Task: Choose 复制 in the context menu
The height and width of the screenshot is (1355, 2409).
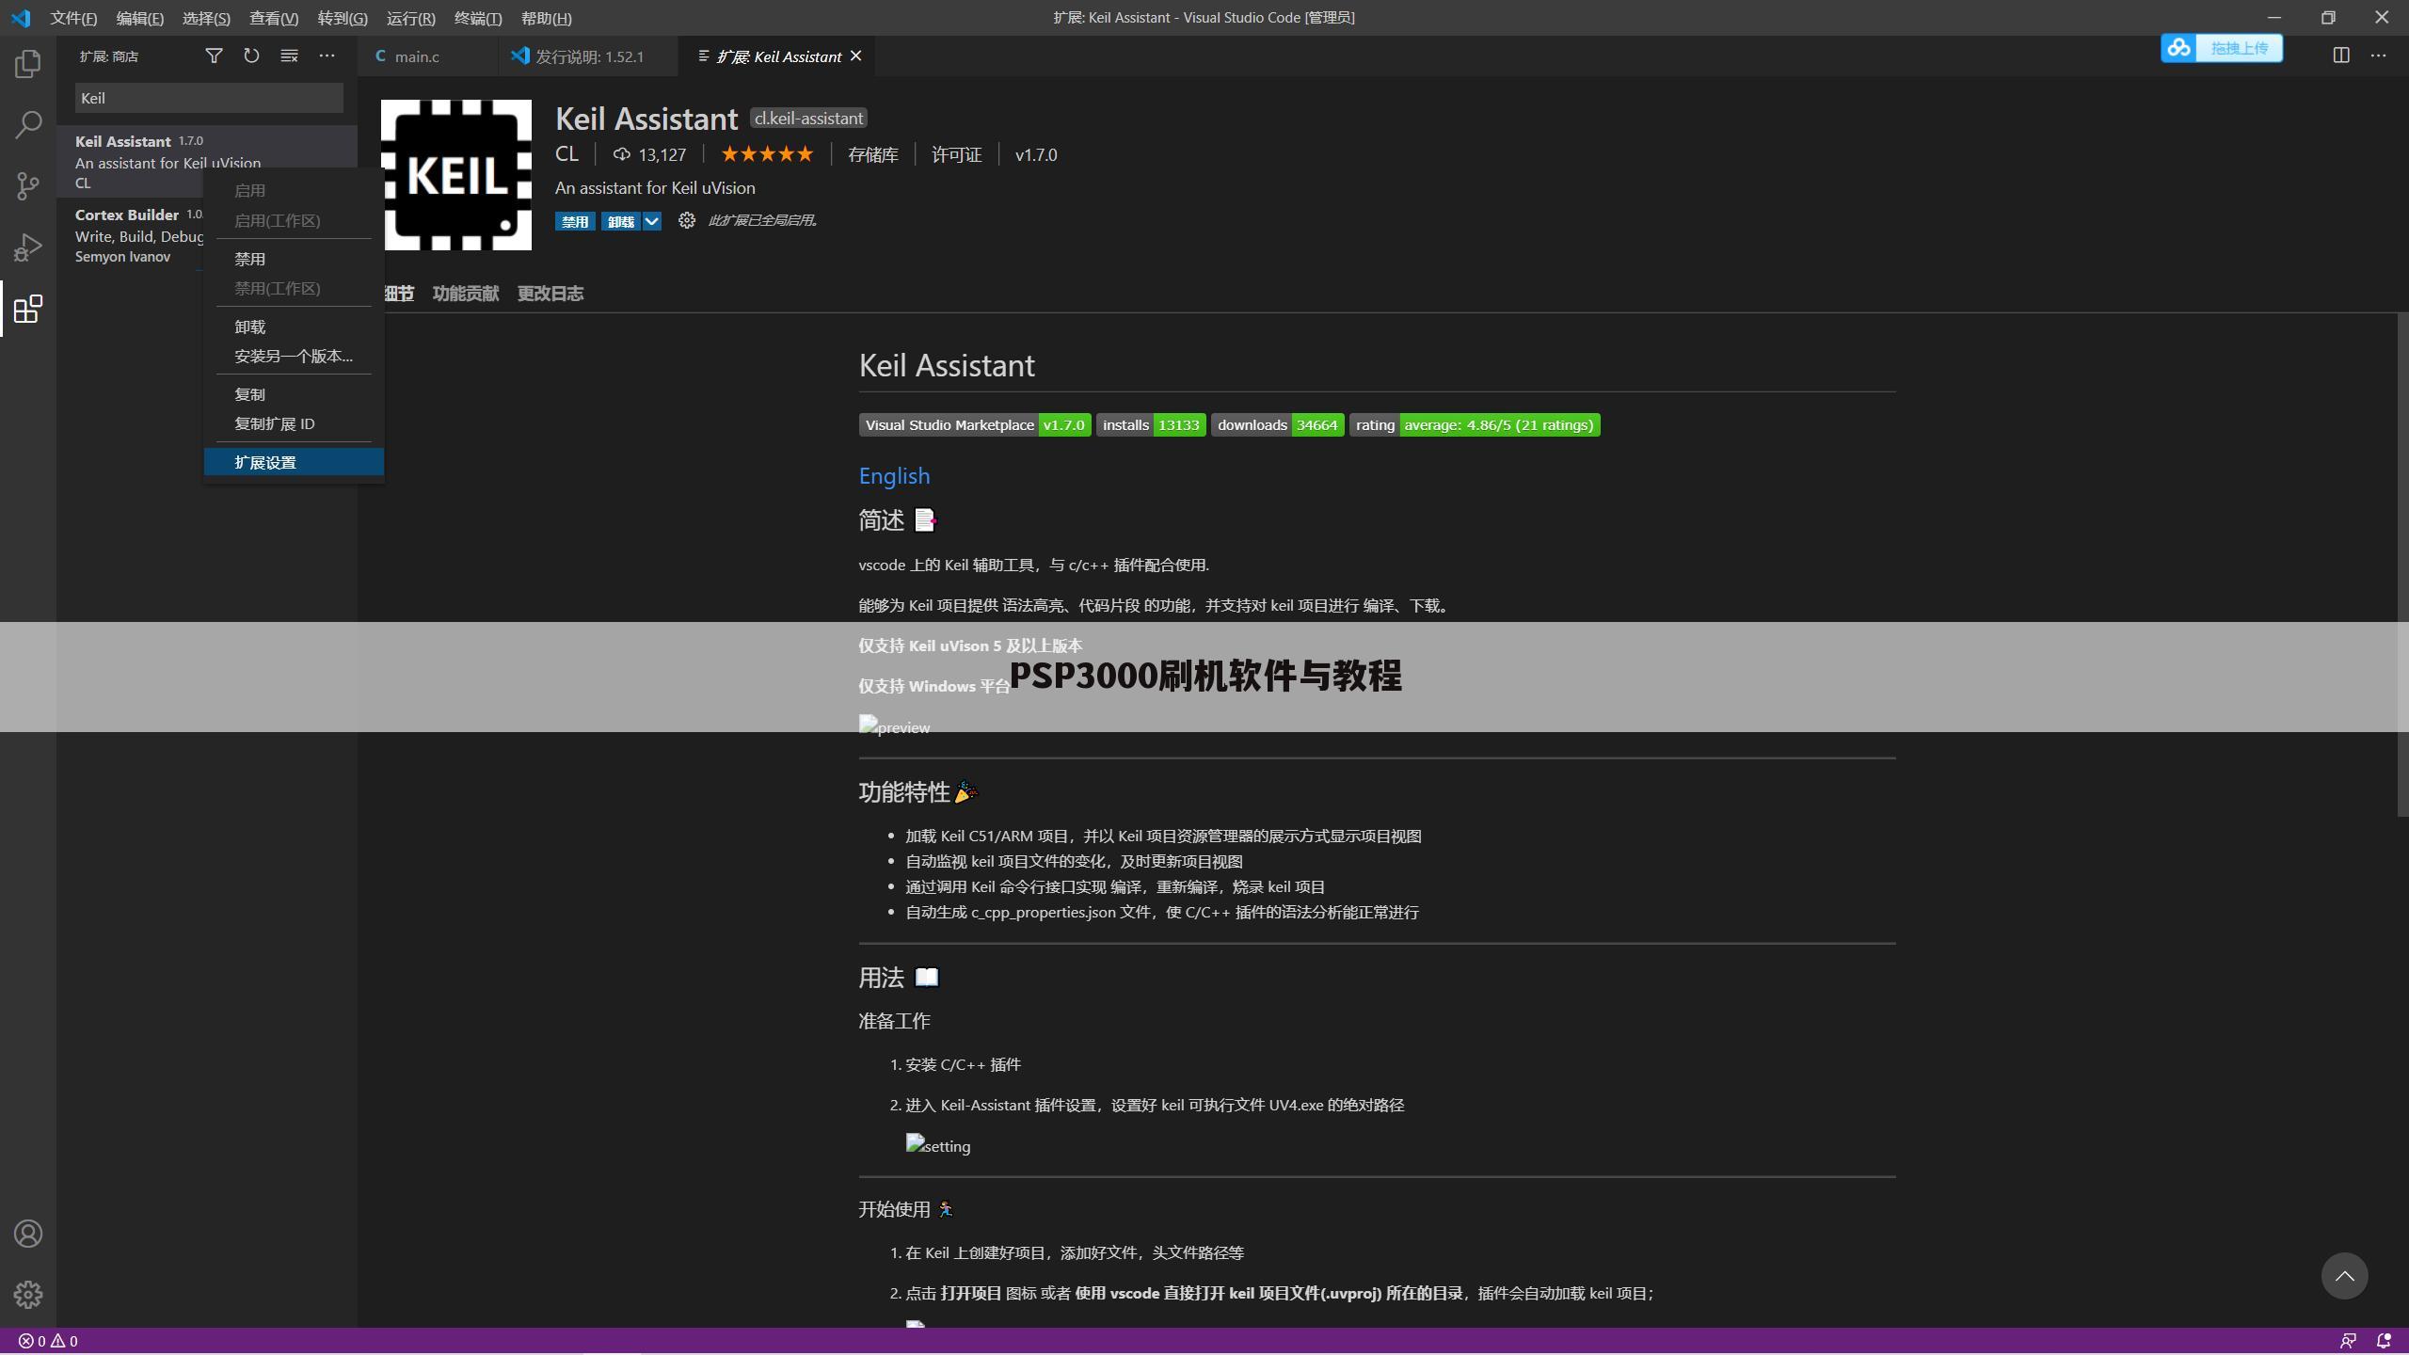Action: tap(294, 394)
